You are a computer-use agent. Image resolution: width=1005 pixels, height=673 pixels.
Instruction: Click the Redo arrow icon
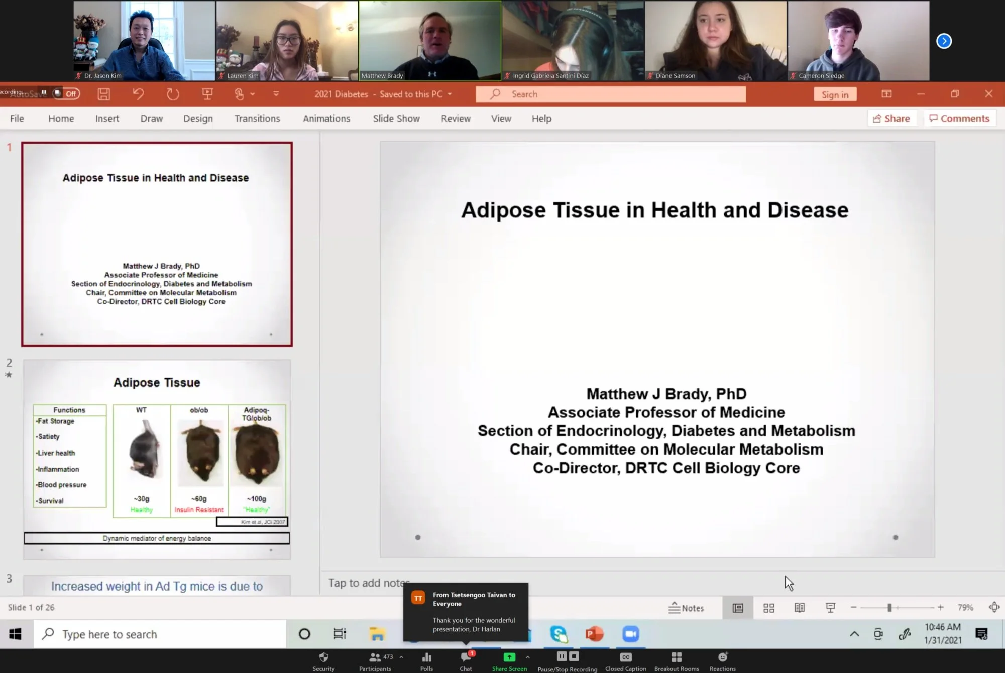(173, 94)
